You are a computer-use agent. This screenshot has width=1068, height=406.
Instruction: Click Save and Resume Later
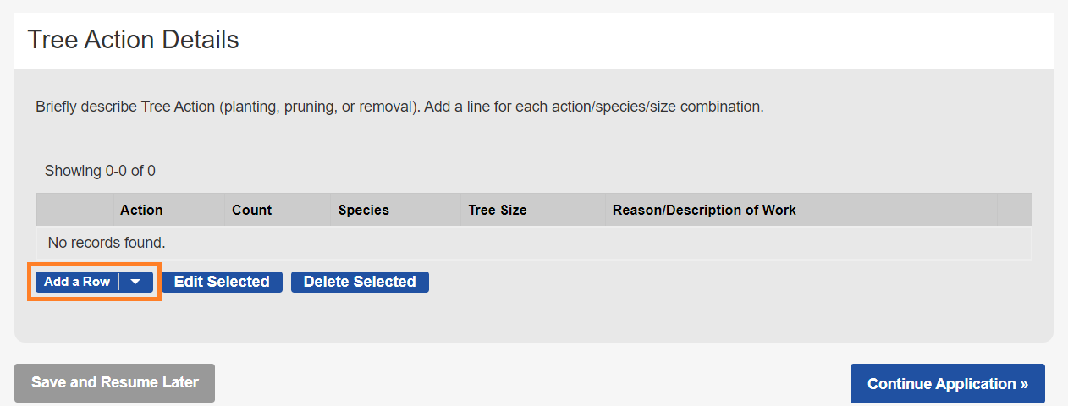coord(115,382)
